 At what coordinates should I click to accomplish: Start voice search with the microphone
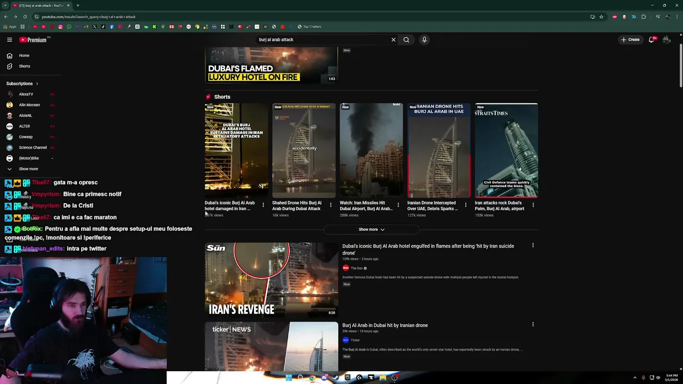coord(424,39)
